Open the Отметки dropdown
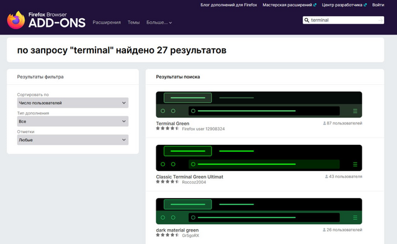397x244 pixels. pos(73,140)
